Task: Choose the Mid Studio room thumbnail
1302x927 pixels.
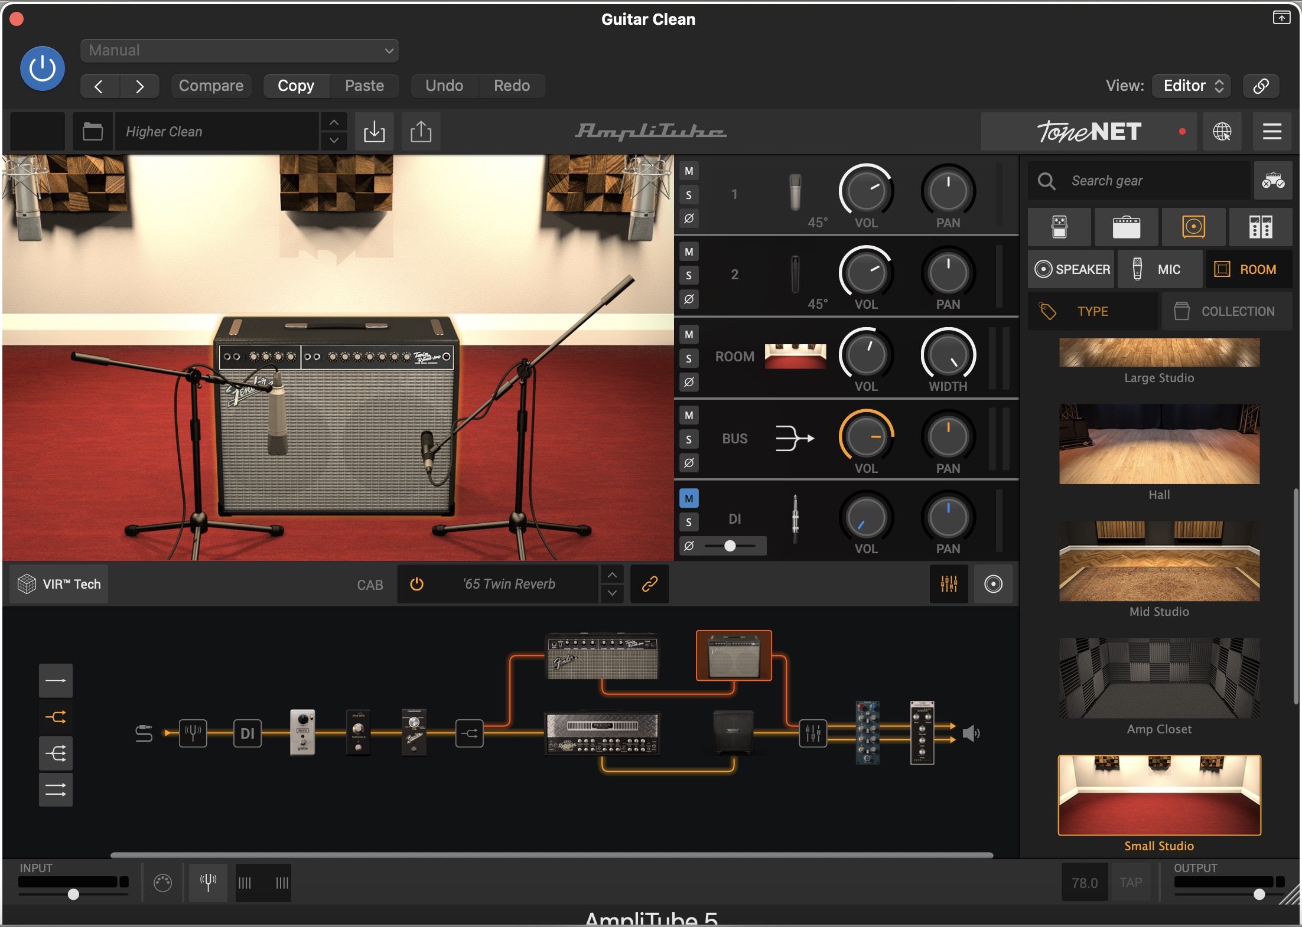Action: coord(1159,561)
